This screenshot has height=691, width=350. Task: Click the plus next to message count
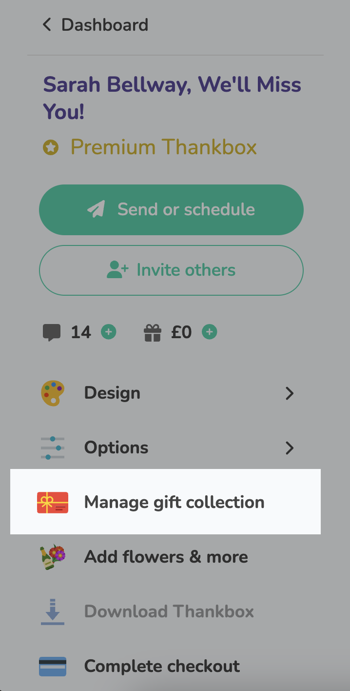tap(108, 331)
